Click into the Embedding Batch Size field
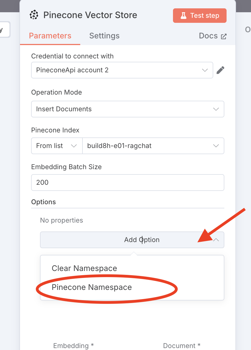The width and height of the screenshot is (251, 350). (127, 183)
